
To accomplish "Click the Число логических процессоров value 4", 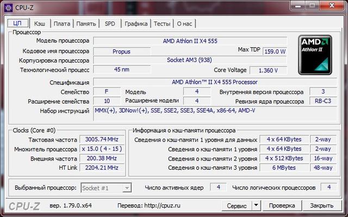I will coord(329,187).
